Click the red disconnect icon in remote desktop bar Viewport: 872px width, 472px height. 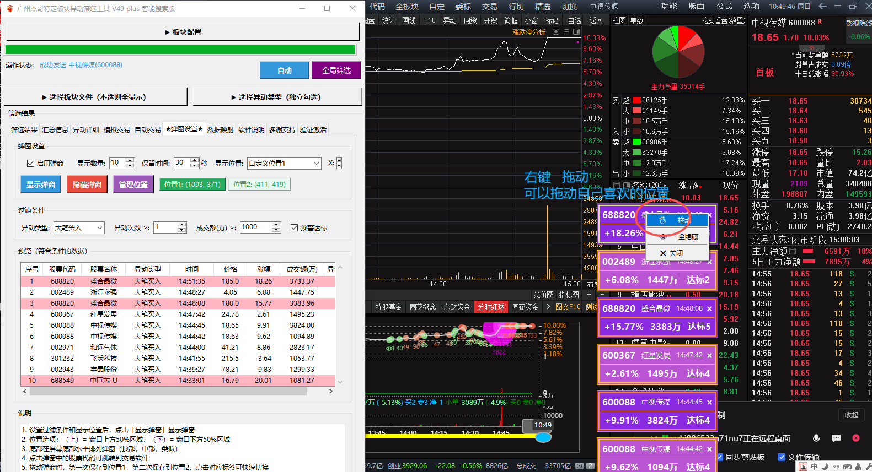tap(856, 438)
